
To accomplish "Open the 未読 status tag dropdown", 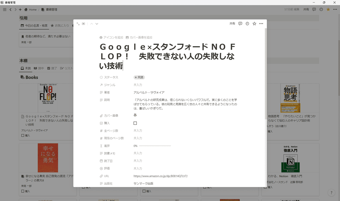I will coord(139,77).
